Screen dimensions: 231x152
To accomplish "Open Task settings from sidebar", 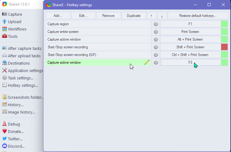I will click(x=18, y=78).
